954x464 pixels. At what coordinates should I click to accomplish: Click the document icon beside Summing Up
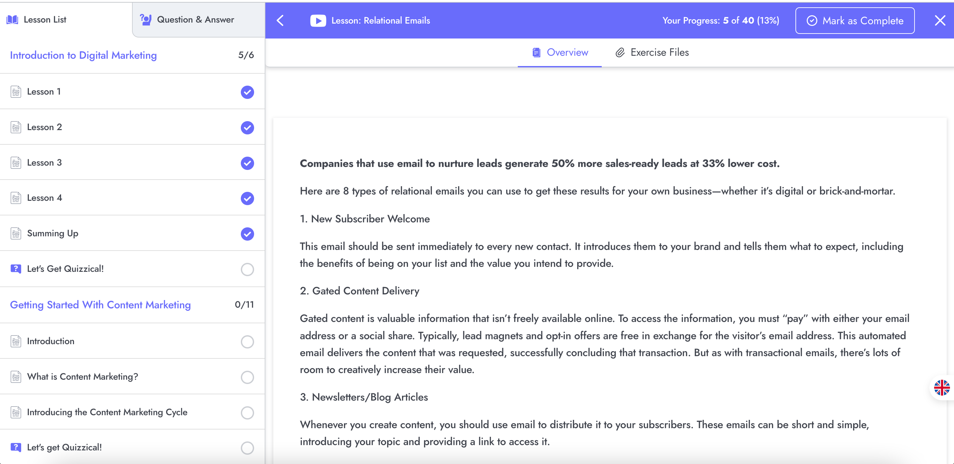click(x=16, y=233)
